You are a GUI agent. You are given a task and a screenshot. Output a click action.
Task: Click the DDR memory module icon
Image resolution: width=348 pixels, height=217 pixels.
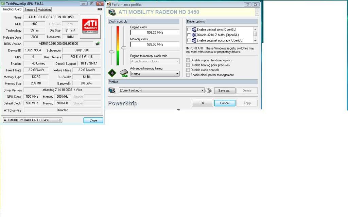[124, 73]
